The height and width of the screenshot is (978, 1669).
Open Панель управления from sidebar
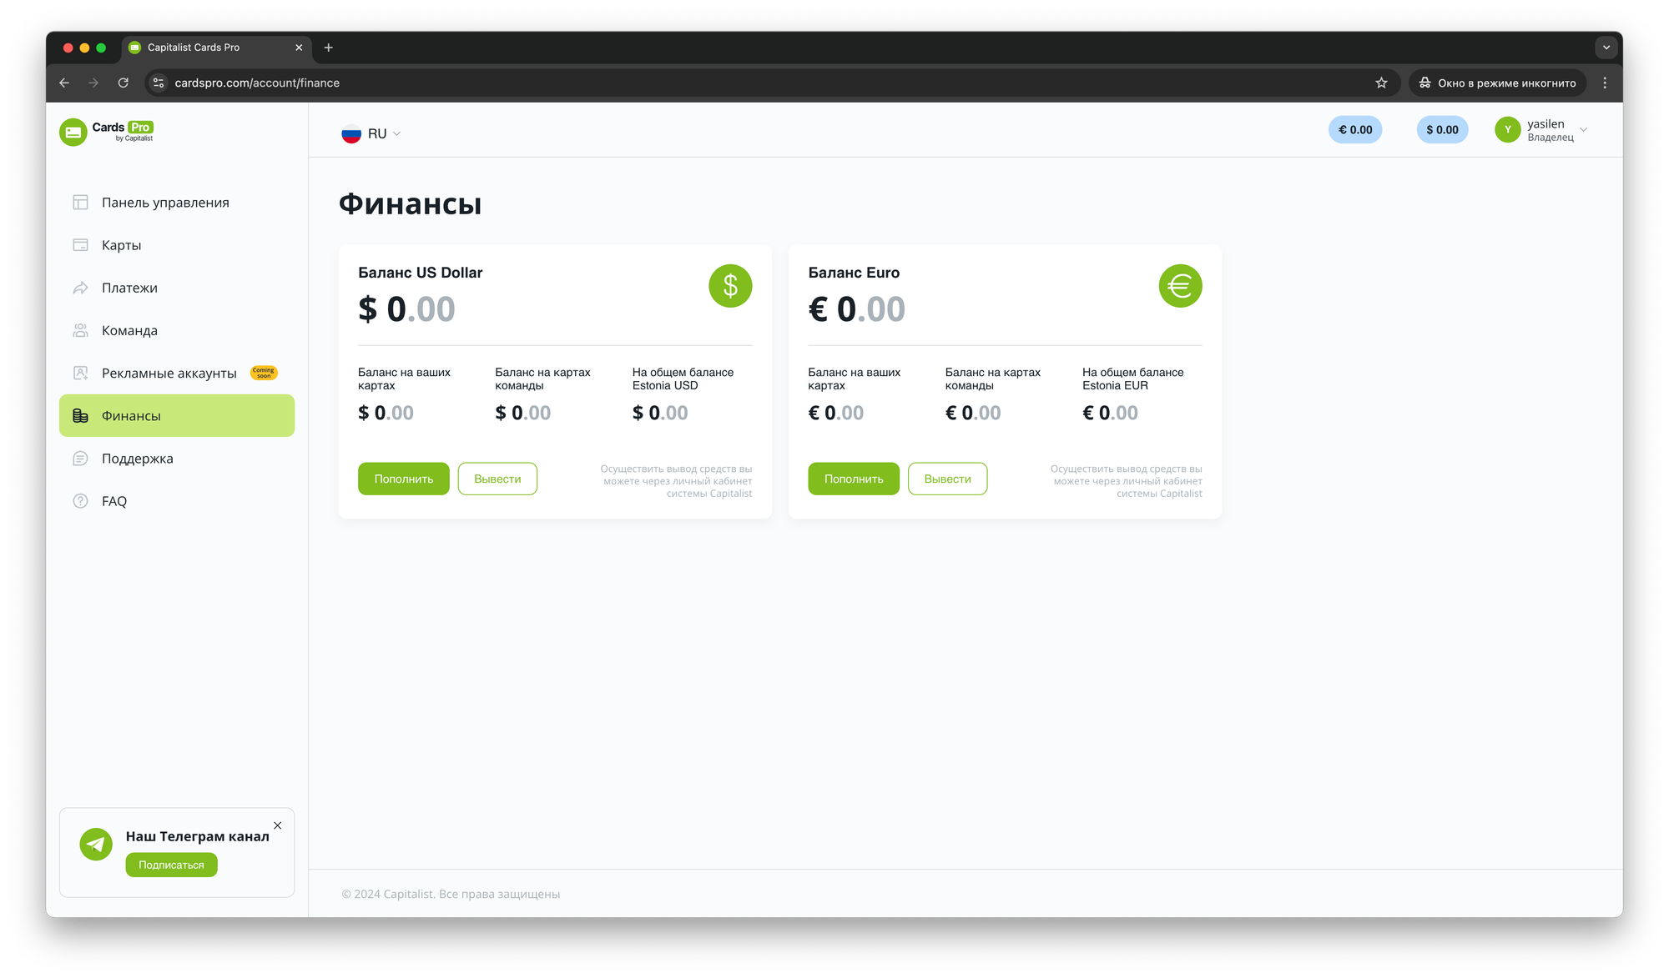pos(165,203)
